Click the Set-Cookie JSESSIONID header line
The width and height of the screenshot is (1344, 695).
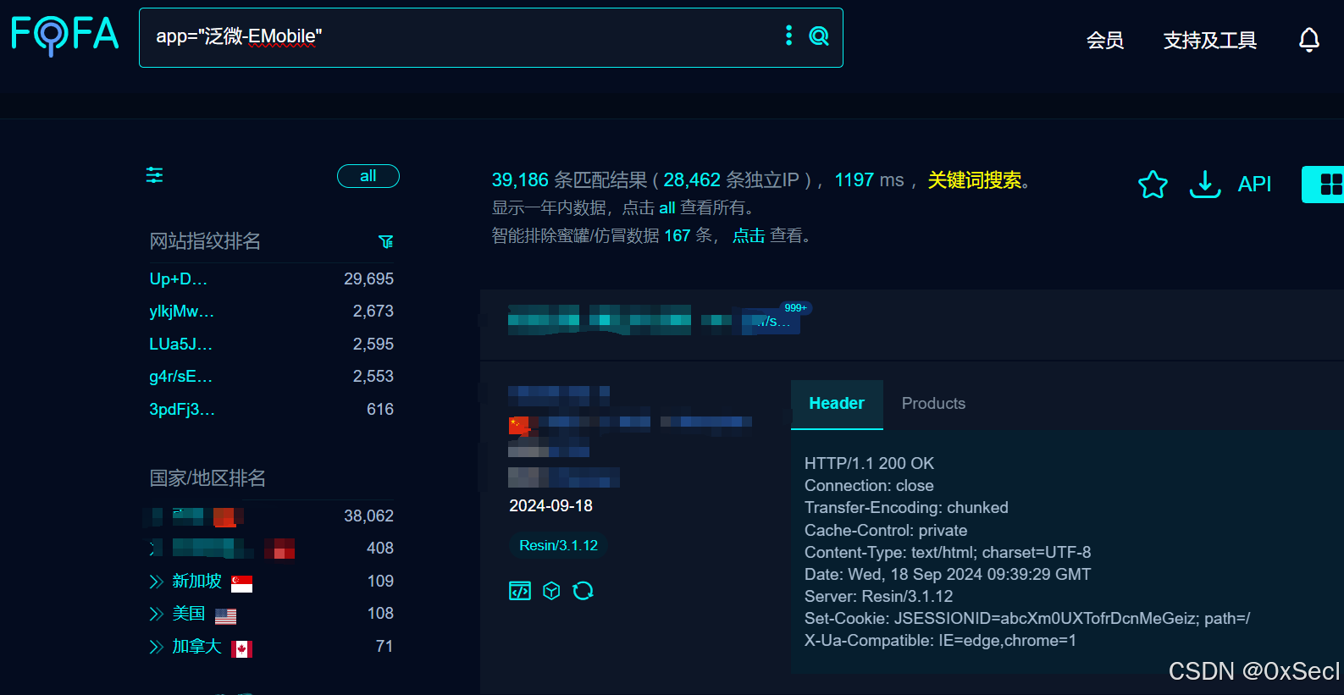[1027, 619]
